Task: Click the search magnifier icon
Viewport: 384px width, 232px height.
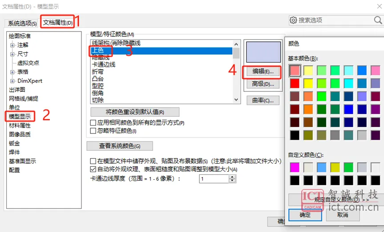Action: (x=378, y=20)
